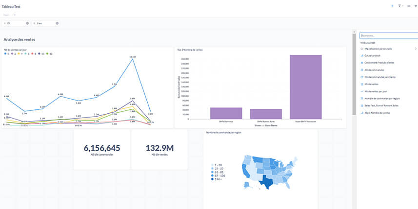Open the Page 1 dashboard tab
The width and height of the screenshot is (418, 209).
coord(6,15)
